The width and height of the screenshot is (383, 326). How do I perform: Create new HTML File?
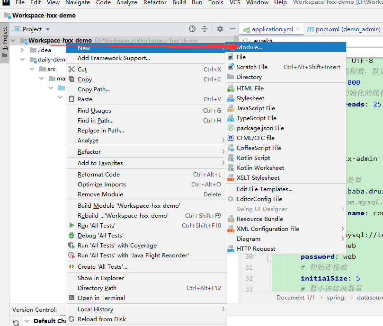point(286,88)
